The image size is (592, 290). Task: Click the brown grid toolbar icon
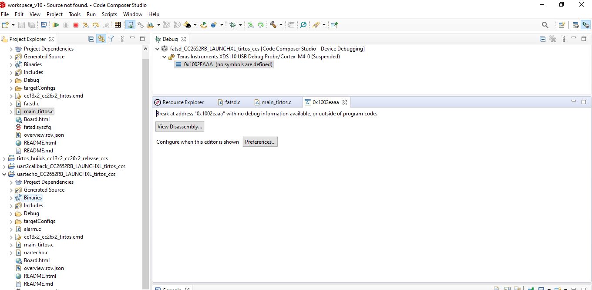click(x=118, y=25)
